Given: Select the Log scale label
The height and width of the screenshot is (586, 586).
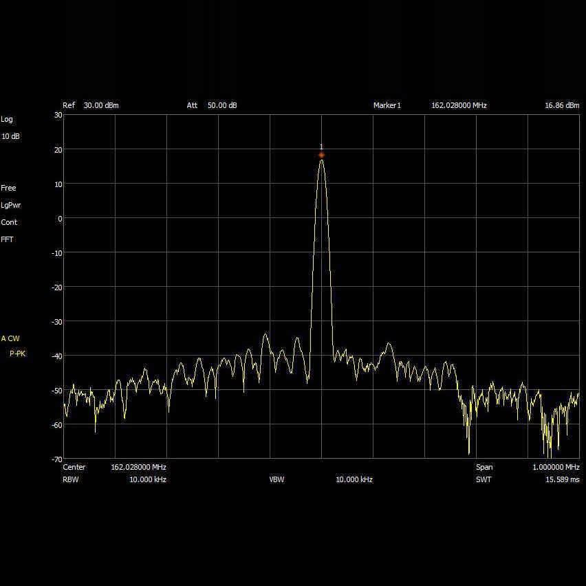Looking at the screenshot, I should pyautogui.click(x=7, y=119).
